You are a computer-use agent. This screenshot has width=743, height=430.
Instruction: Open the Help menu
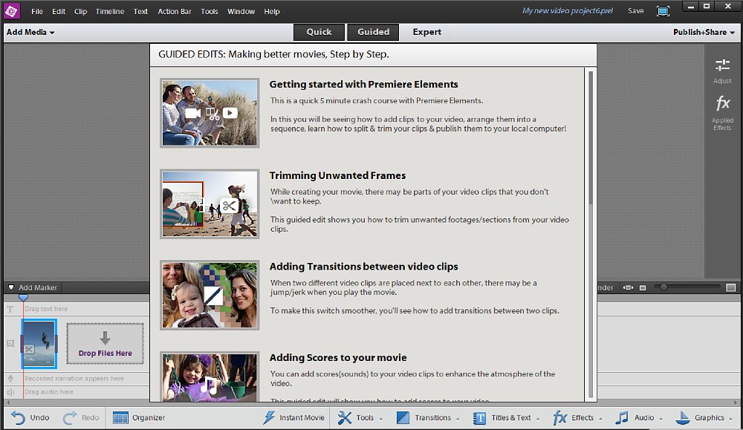coord(271,11)
